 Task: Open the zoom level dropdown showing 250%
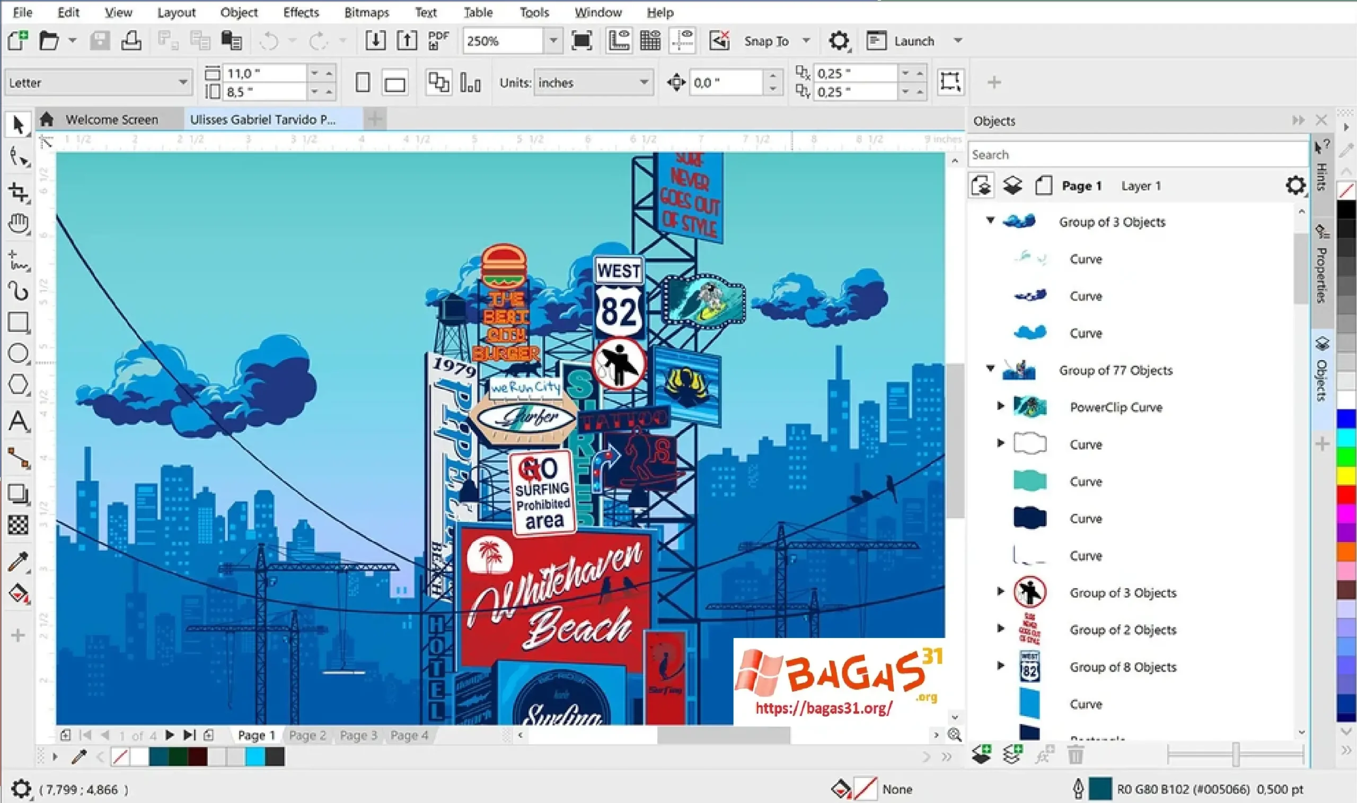click(x=553, y=41)
